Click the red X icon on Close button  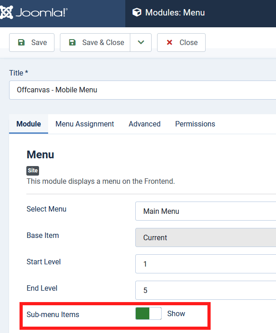pos(169,42)
